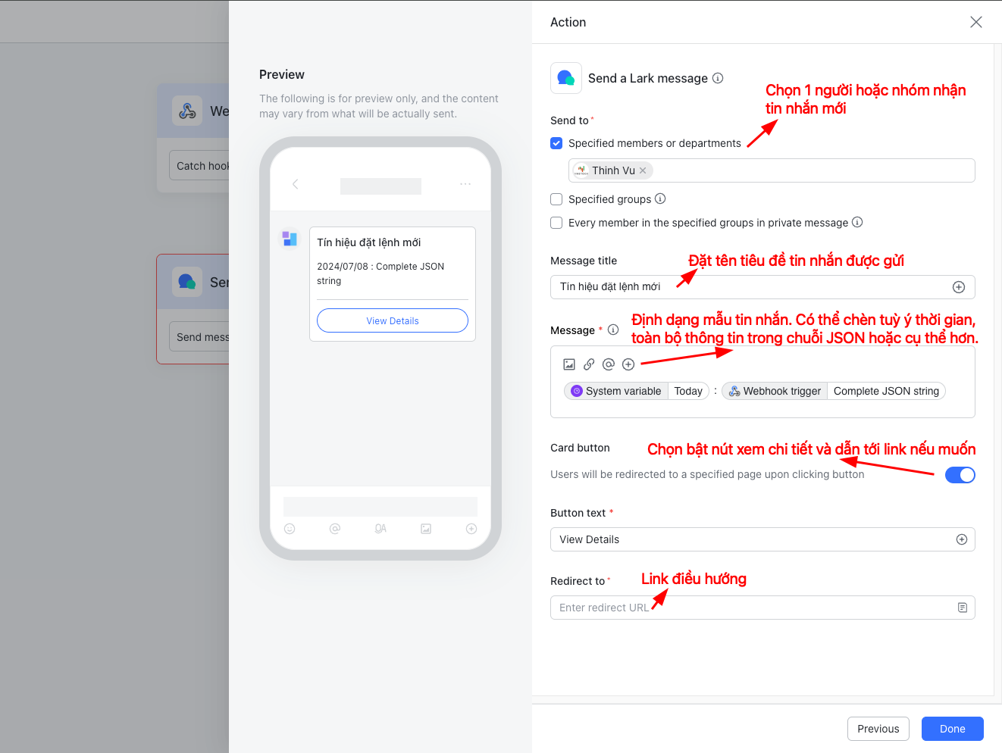1002x753 pixels.
Task: Open variable picker on Button text field
Action: click(962, 539)
